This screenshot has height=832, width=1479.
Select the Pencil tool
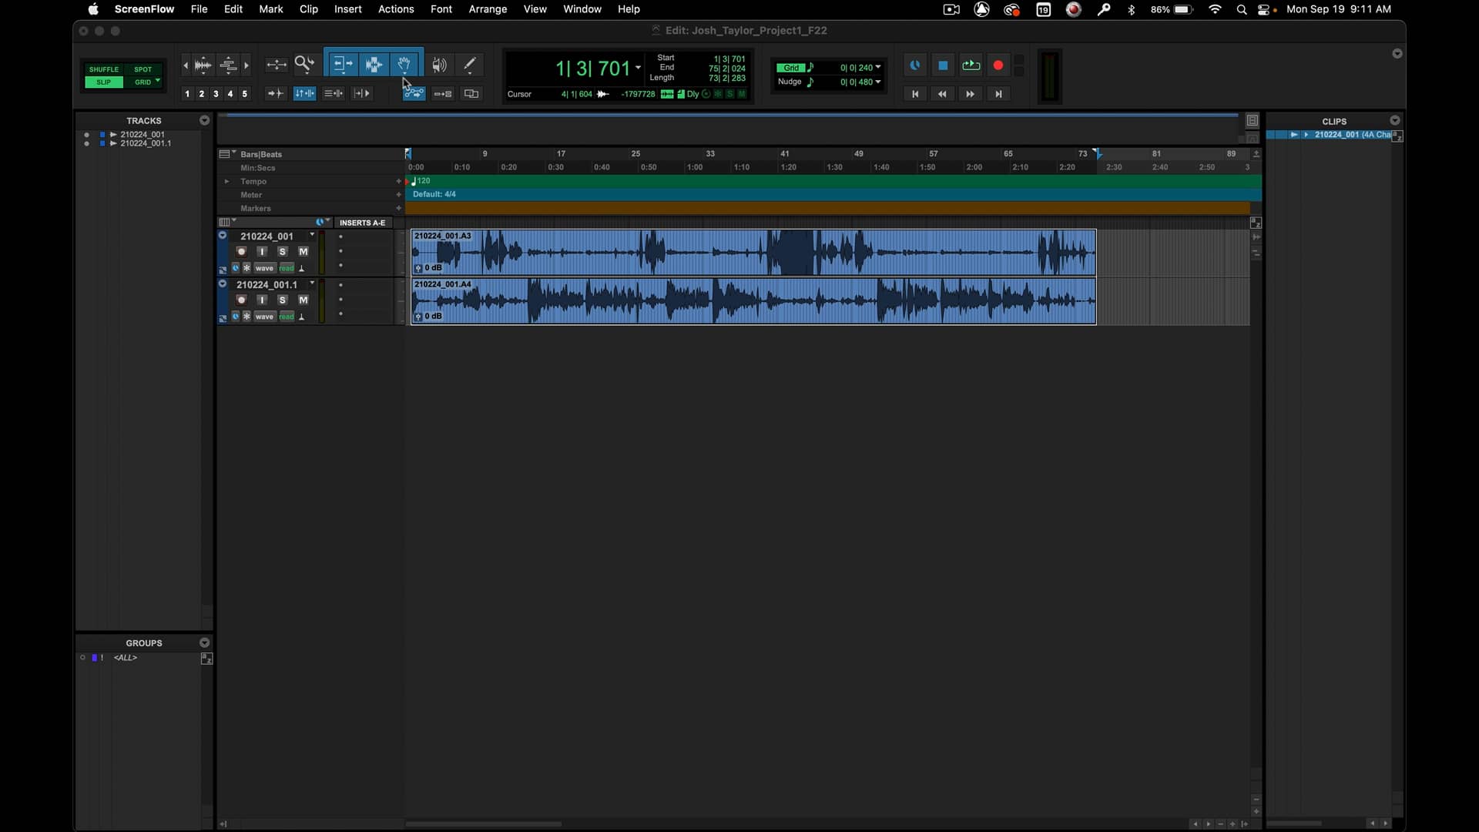470,65
